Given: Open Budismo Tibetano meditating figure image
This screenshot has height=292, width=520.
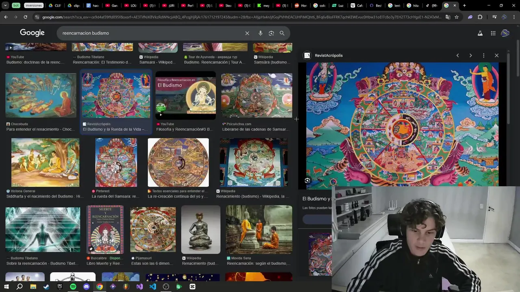Looking at the screenshot, I should click(43, 230).
